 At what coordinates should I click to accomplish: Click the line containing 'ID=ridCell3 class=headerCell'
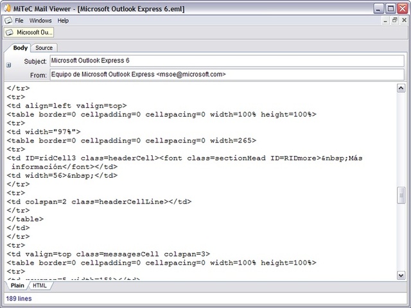point(184,158)
